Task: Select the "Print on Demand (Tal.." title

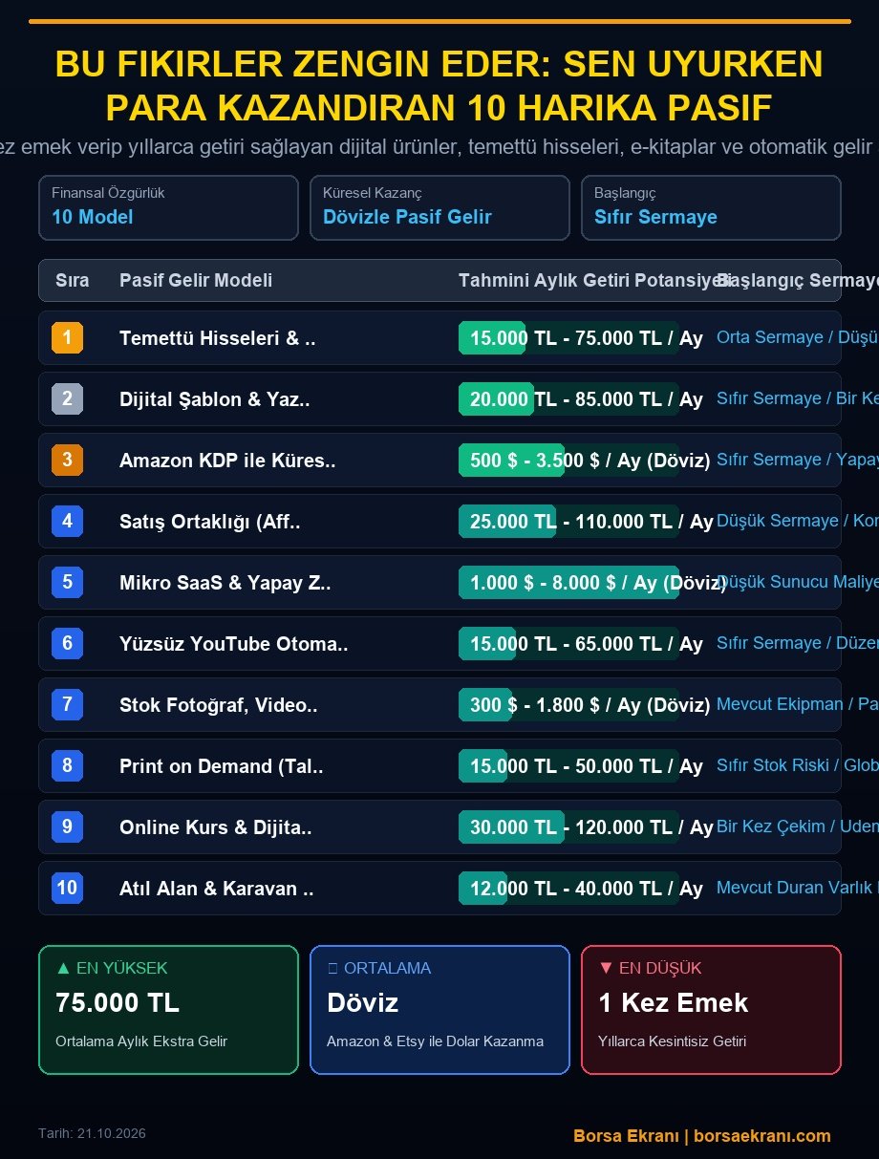Action: pos(221,766)
